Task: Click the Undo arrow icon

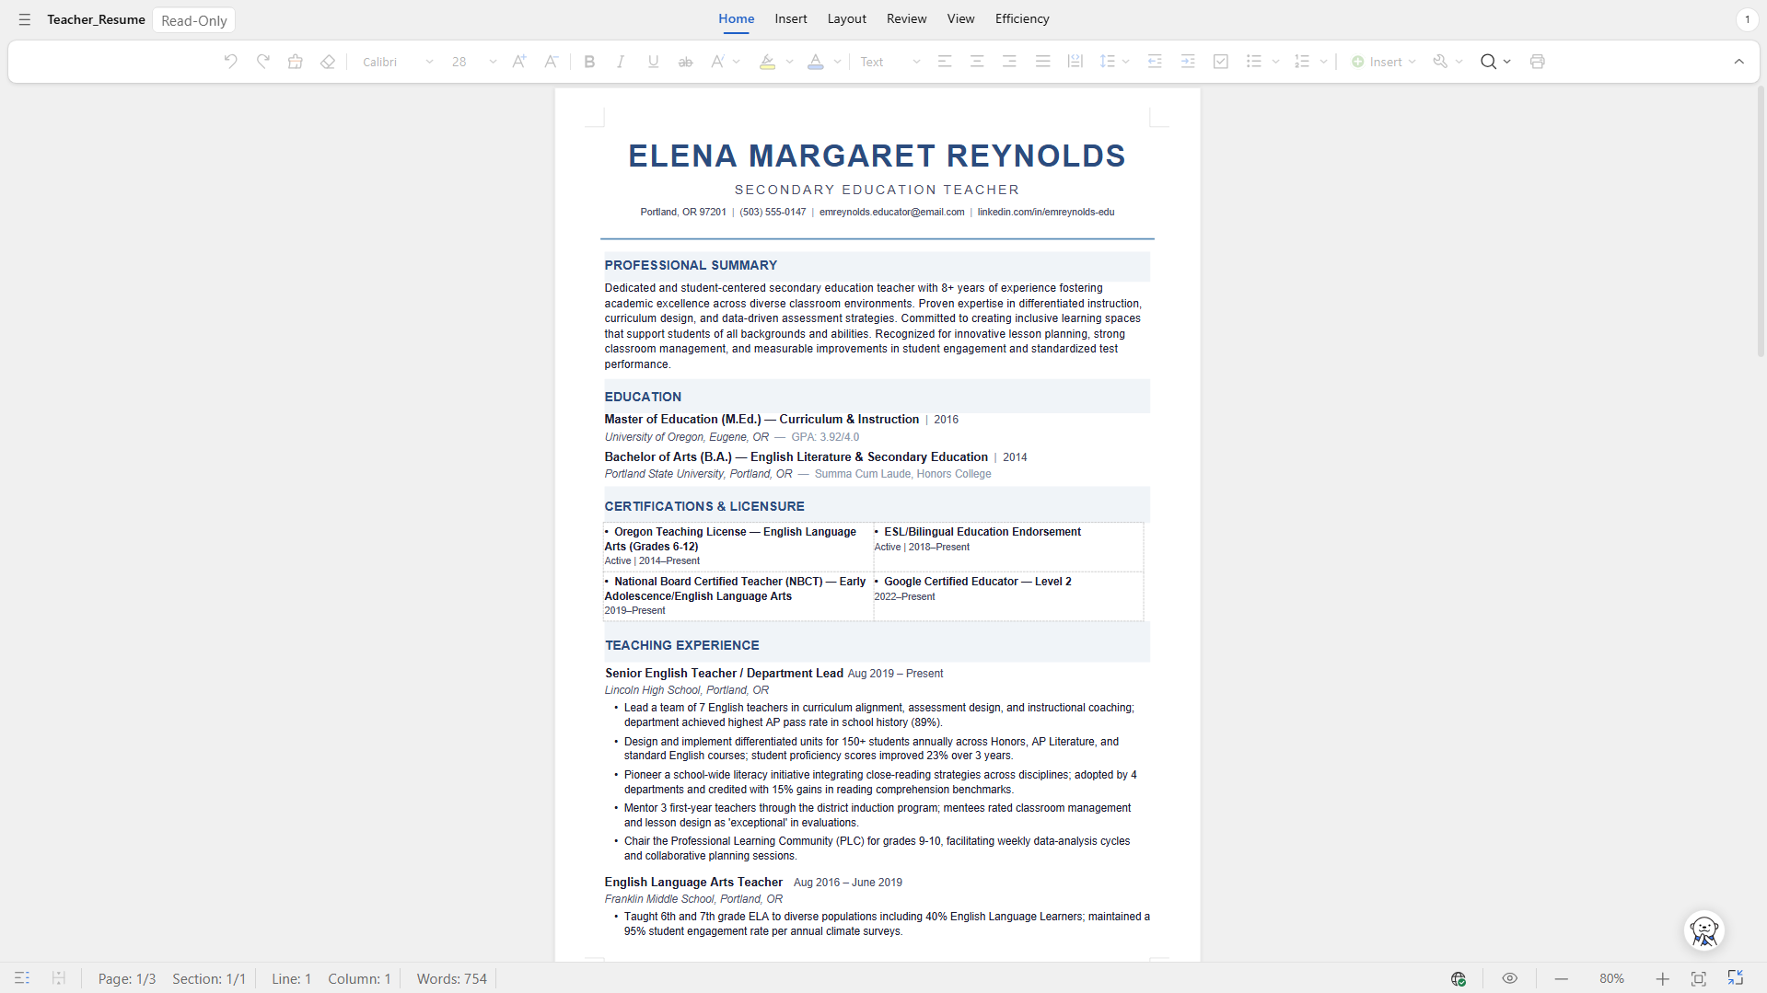Action: (231, 62)
